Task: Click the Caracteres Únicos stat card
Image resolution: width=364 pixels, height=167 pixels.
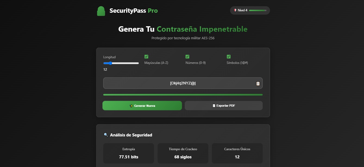Action: [x=237, y=153]
